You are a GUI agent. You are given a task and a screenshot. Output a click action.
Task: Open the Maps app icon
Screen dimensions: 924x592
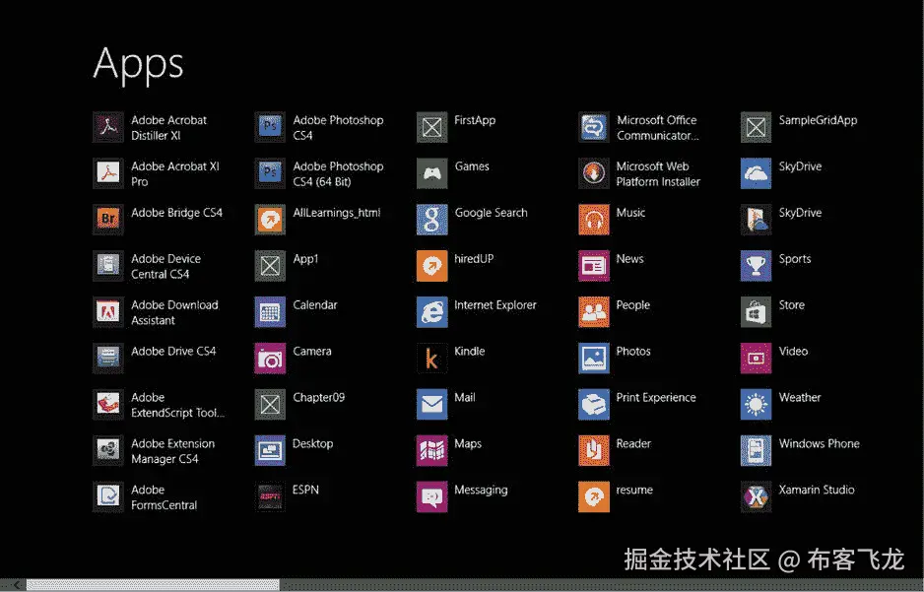pyautogui.click(x=431, y=450)
